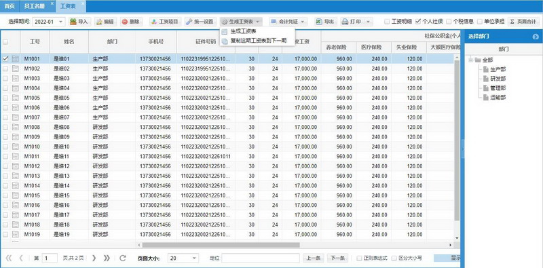The width and height of the screenshot is (543, 268).
Task: Enable 区分大小写 checkbox
Action: tap(394, 258)
